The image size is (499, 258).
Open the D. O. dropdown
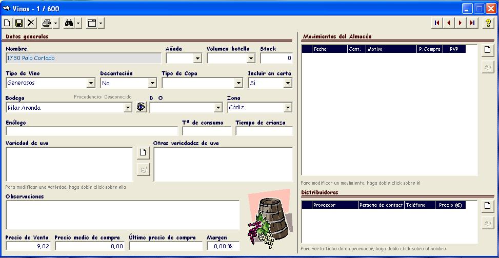218,108
